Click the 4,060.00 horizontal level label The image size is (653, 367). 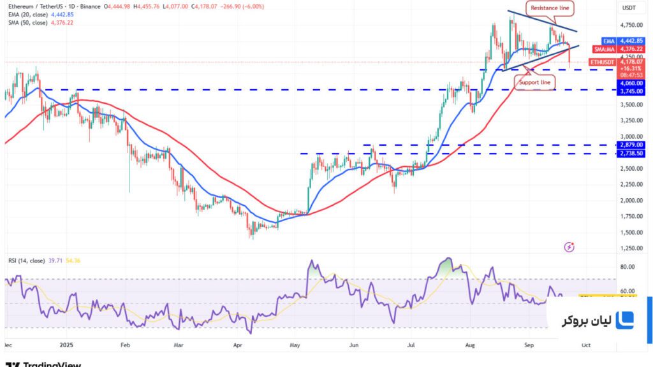[x=631, y=83]
